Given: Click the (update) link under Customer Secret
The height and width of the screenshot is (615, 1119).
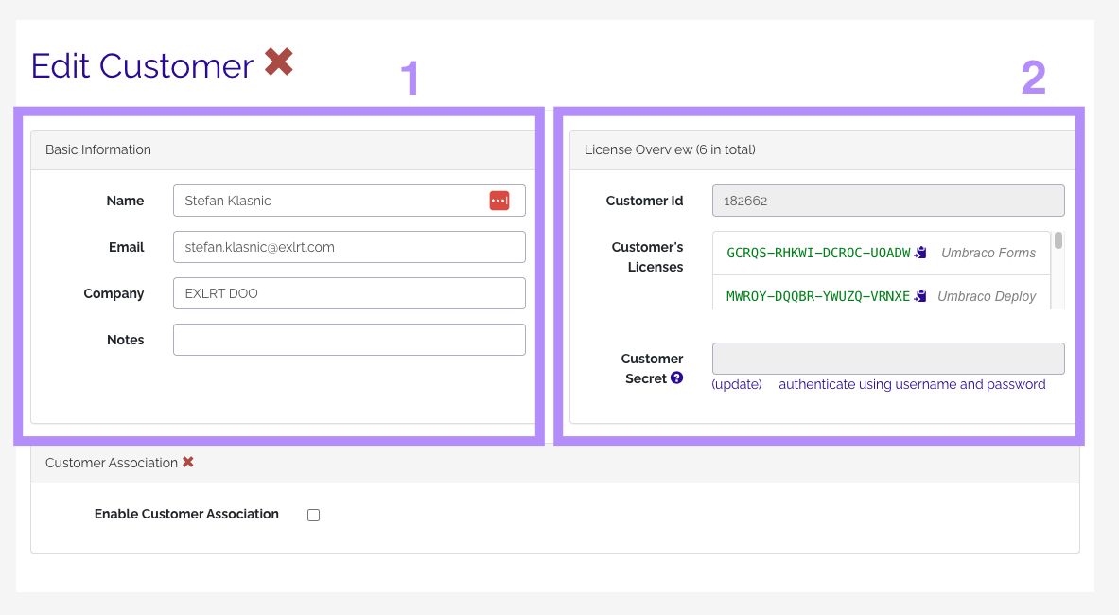Looking at the screenshot, I should 736,384.
